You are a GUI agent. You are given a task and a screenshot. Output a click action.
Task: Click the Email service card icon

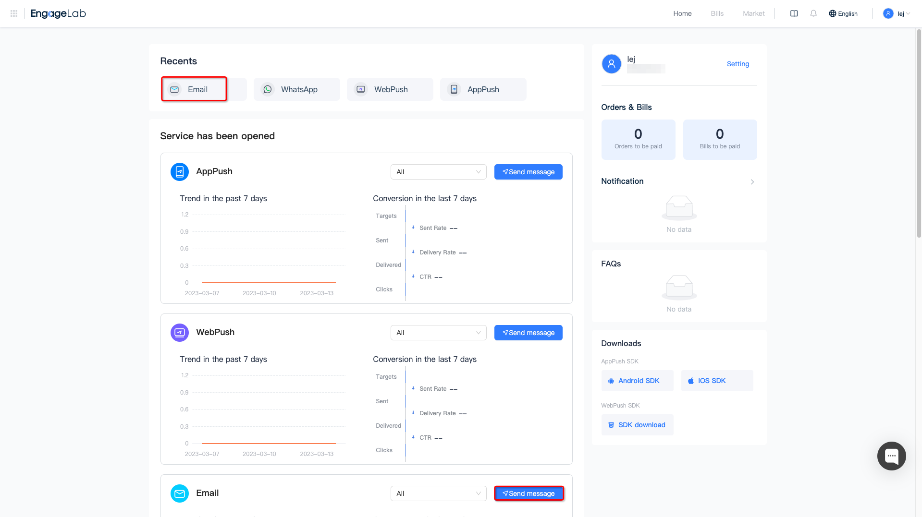coord(180,493)
